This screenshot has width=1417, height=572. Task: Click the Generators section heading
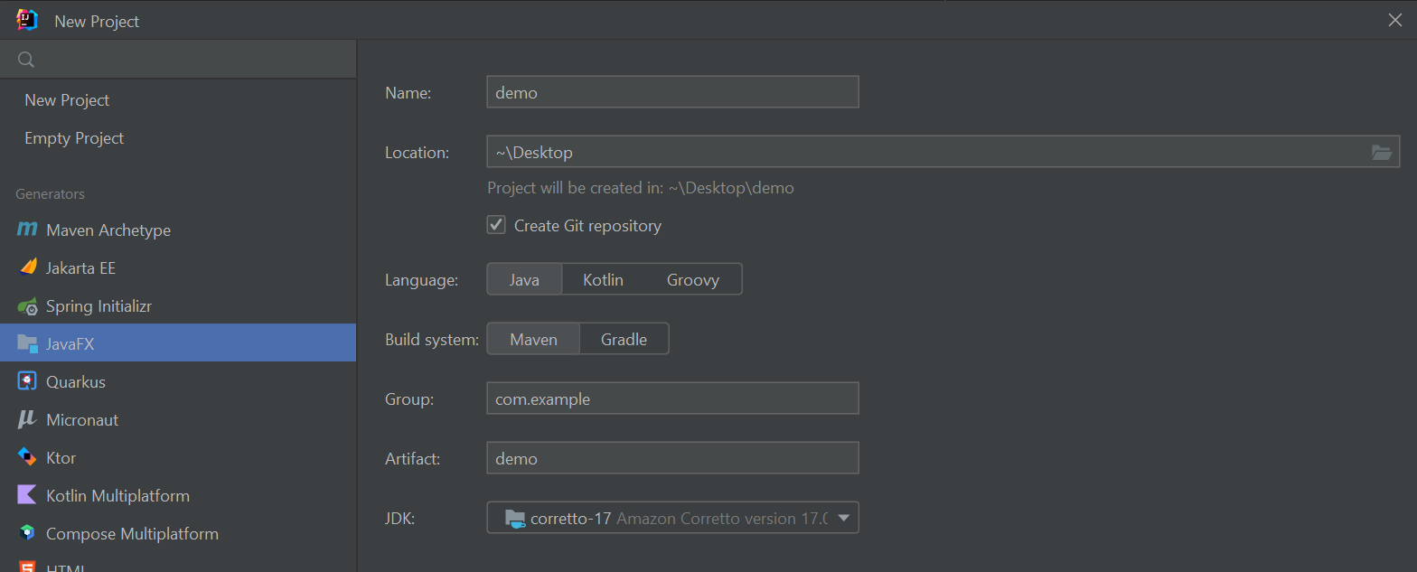pos(51,193)
